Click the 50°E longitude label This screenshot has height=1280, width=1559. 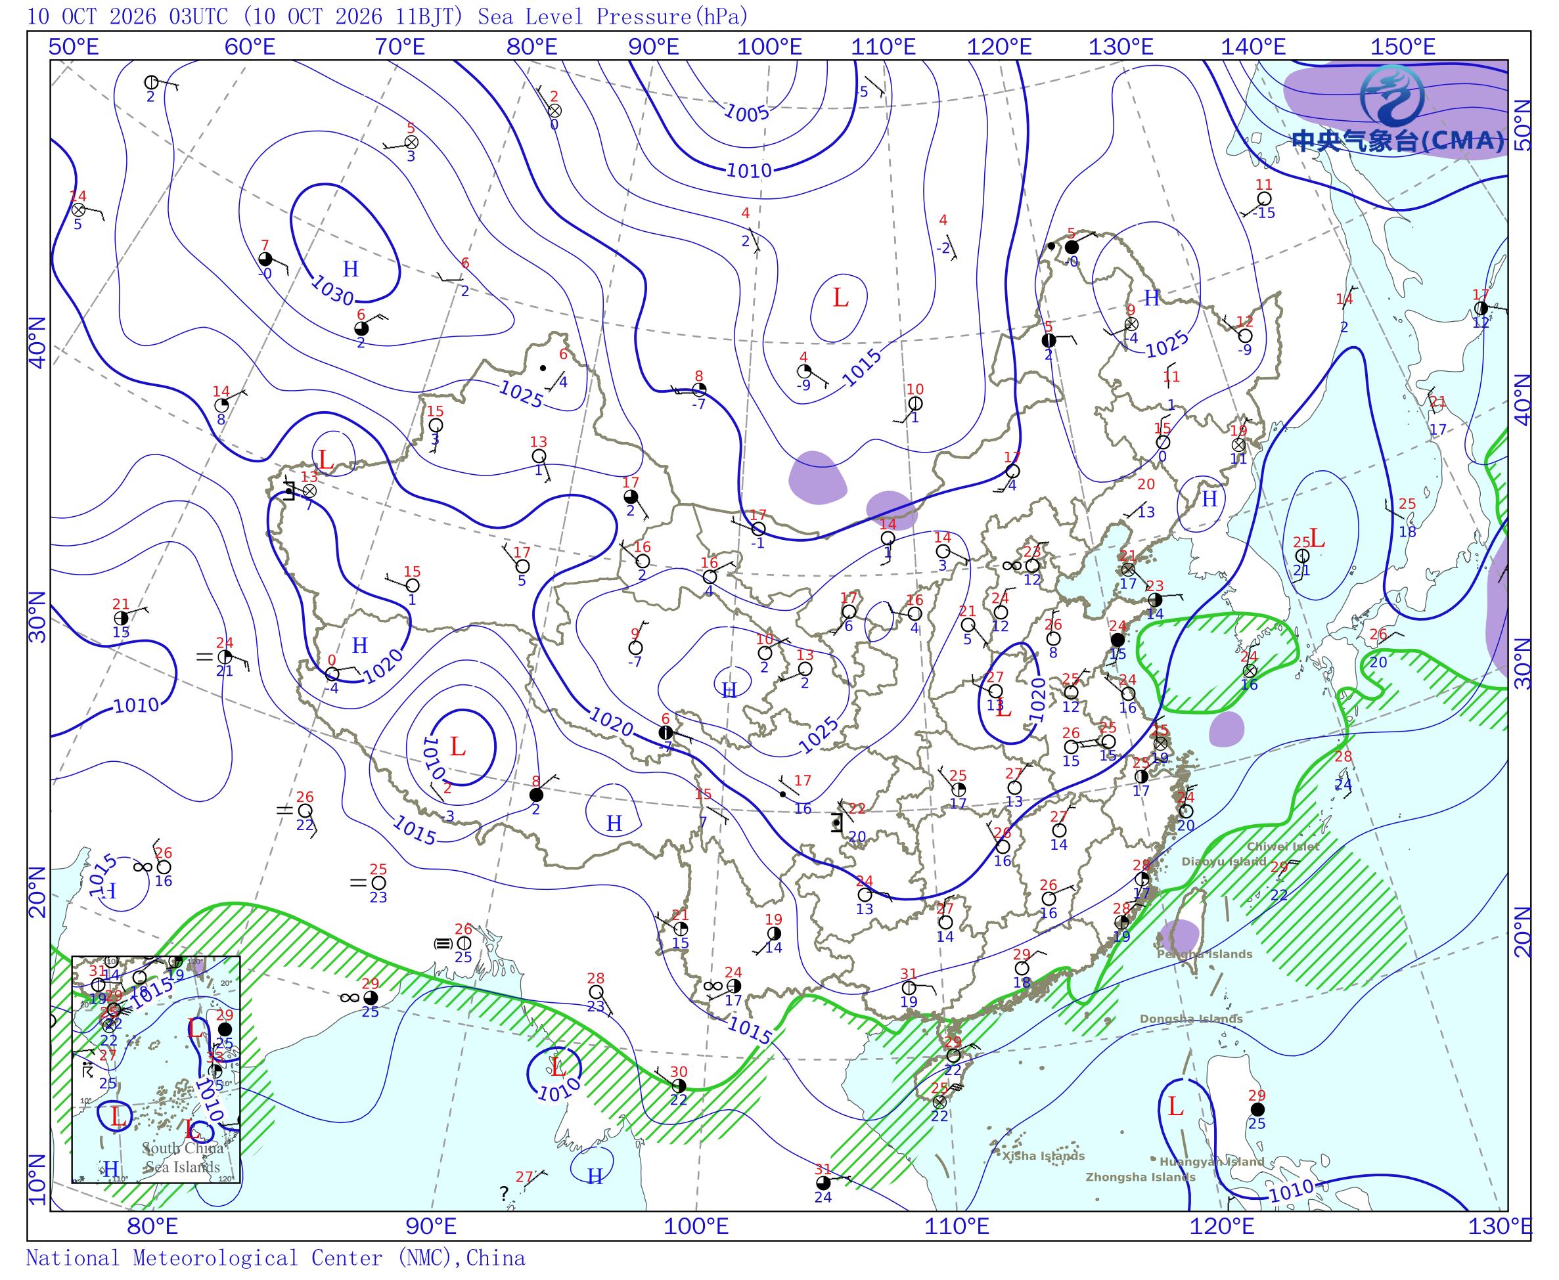(74, 47)
